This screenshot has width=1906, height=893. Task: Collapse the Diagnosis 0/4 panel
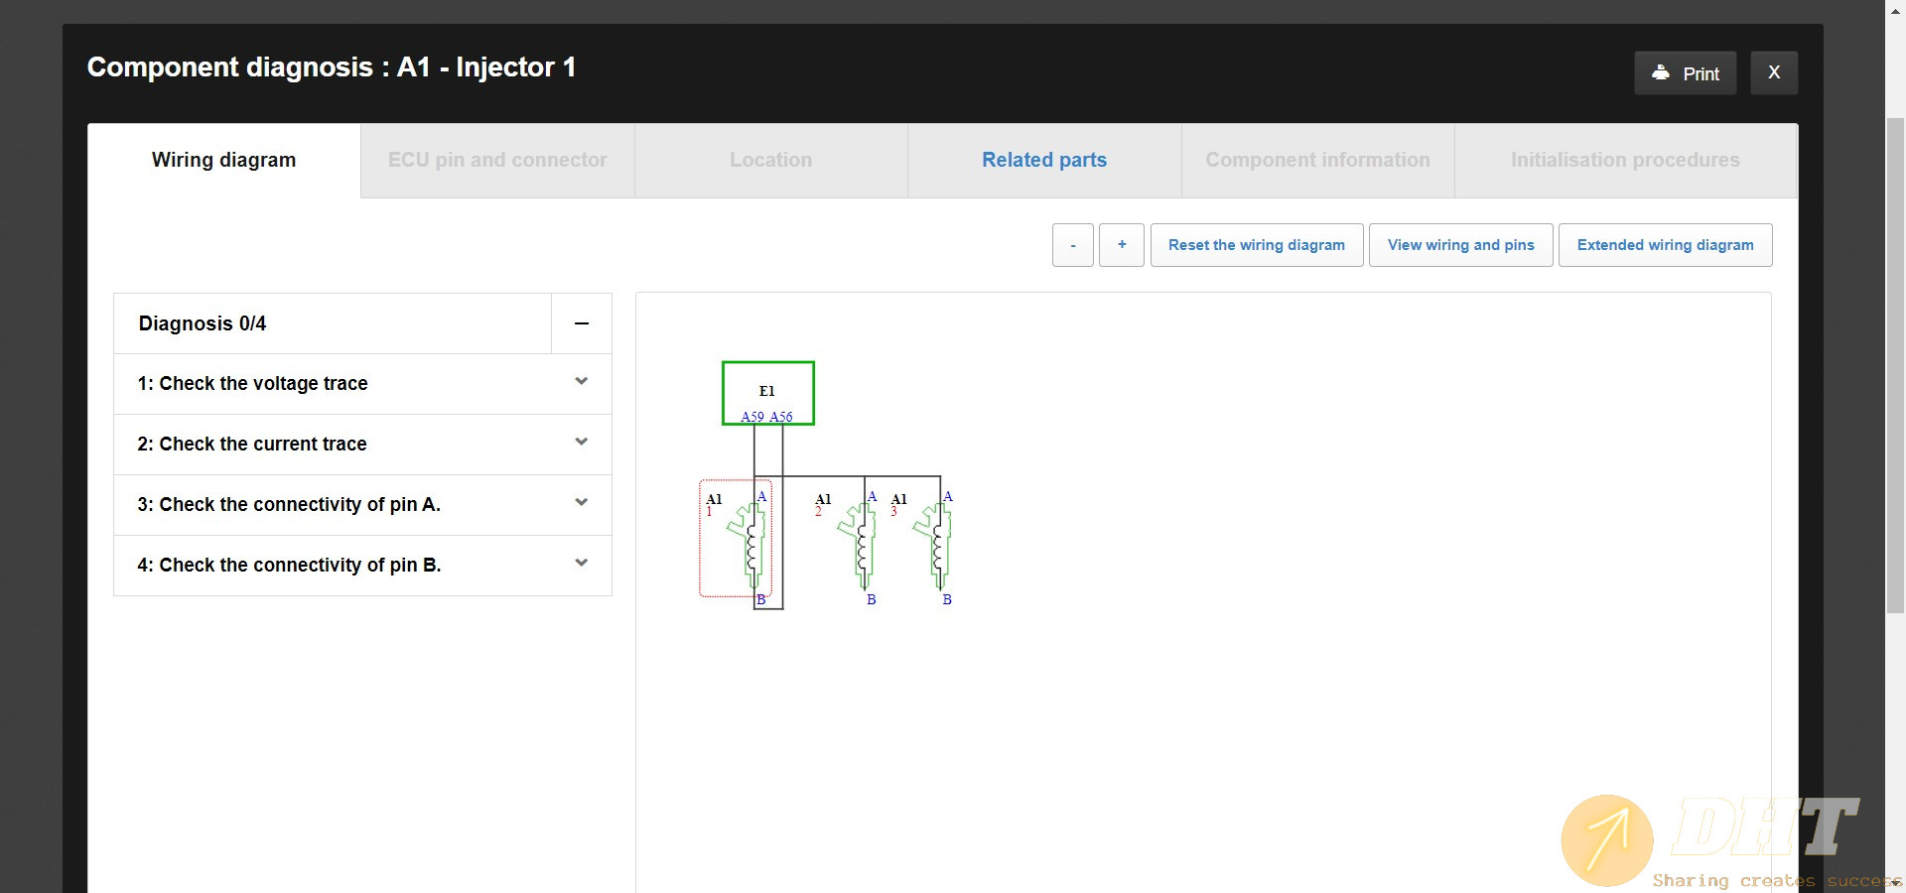582,323
